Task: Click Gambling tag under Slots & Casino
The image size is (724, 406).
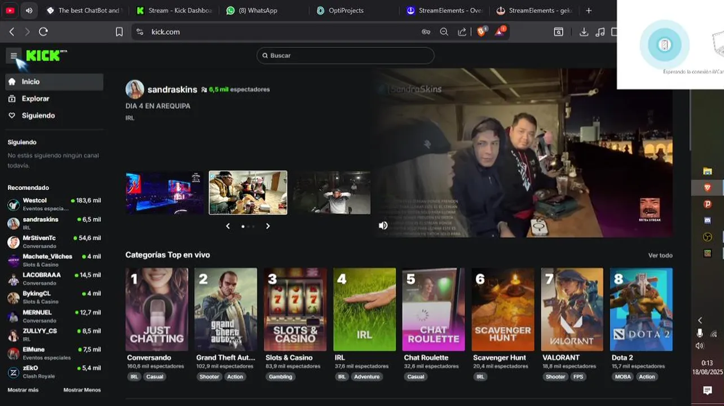Action: click(x=280, y=377)
